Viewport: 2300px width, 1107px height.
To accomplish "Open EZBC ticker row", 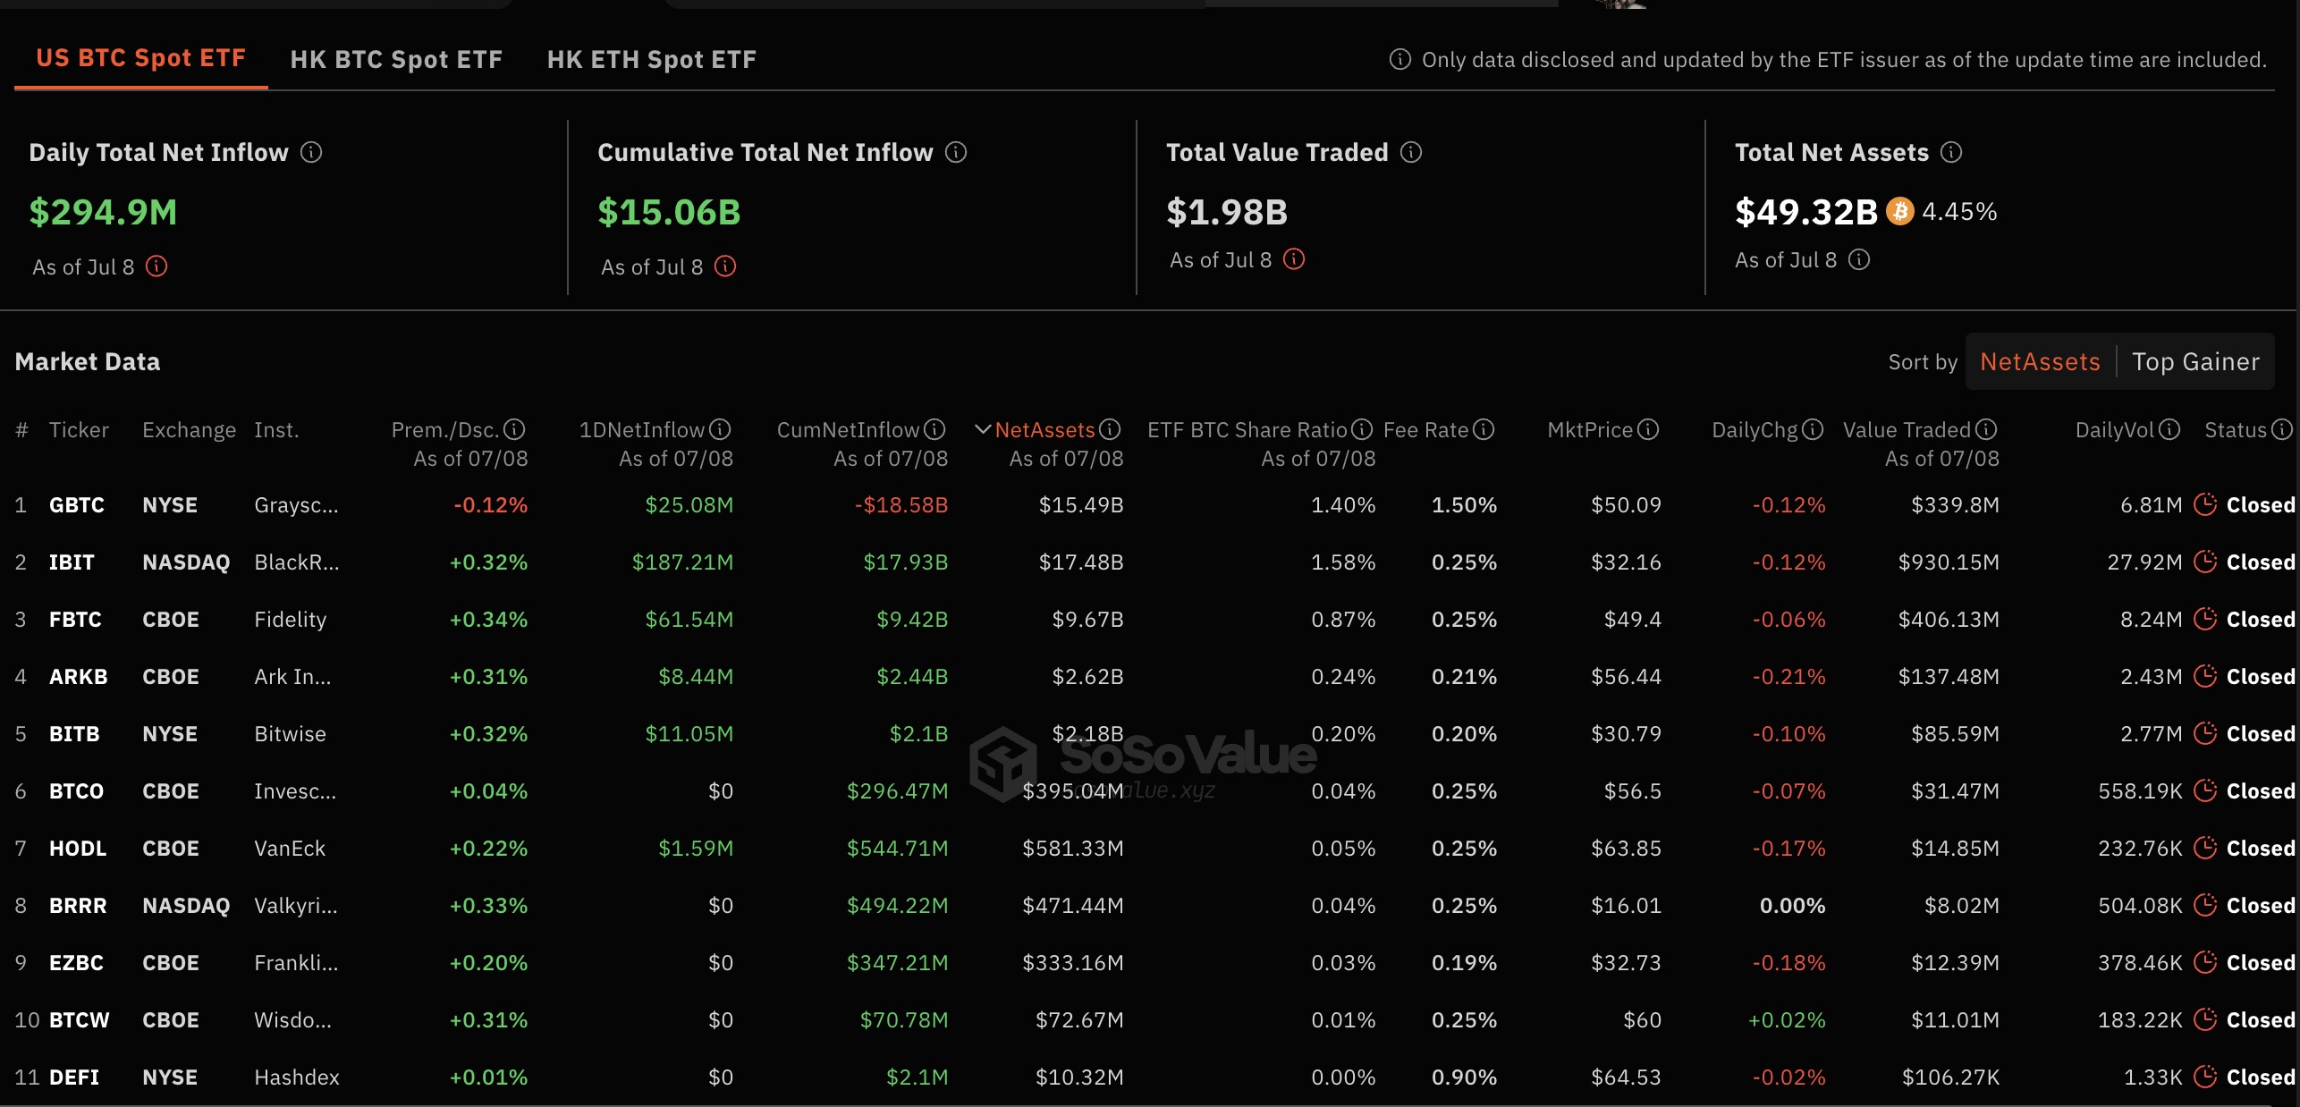I will point(77,962).
